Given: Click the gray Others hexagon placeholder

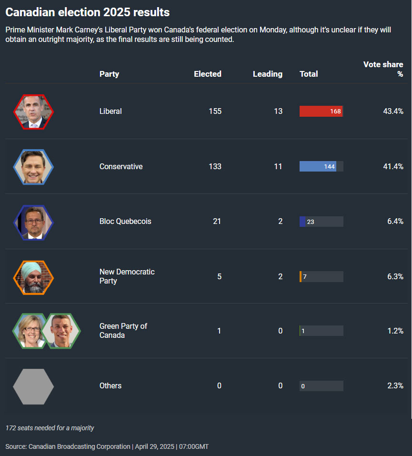Looking at the screenshot, I should tap(33, 386).
